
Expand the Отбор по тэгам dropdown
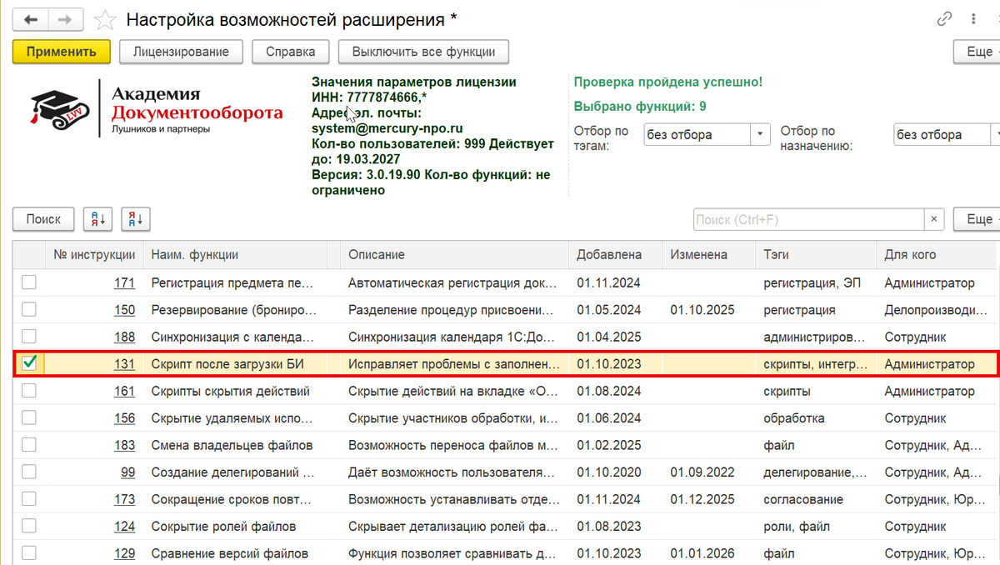pos(761,134)
